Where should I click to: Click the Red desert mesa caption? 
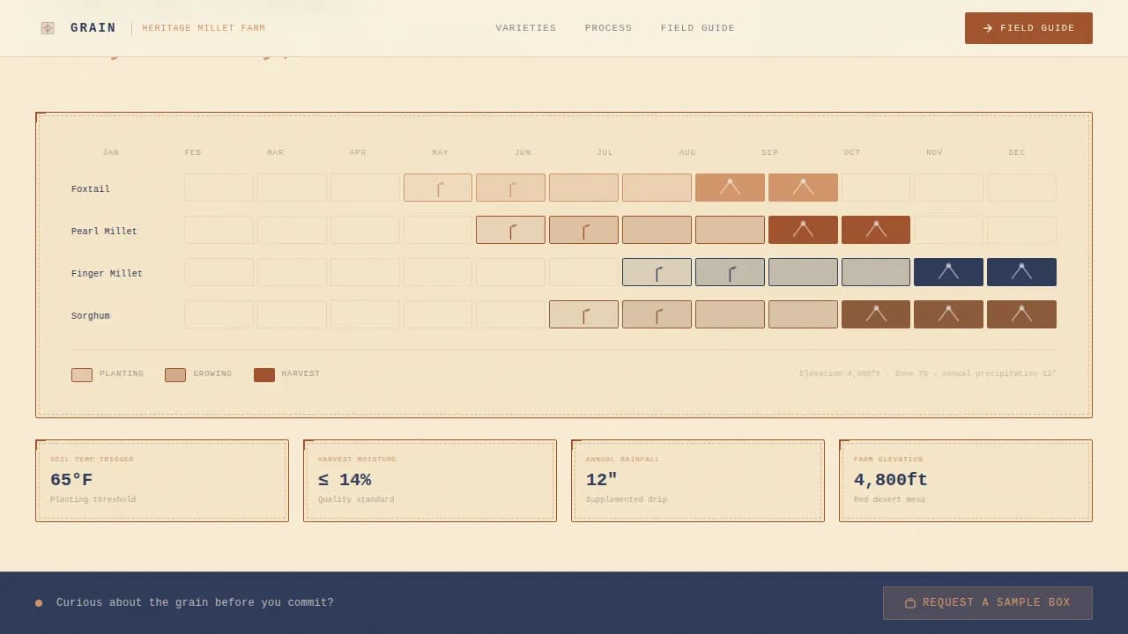(x=889, y=500)
